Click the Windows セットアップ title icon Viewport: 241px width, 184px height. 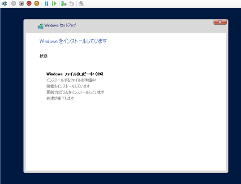point(41,26)
